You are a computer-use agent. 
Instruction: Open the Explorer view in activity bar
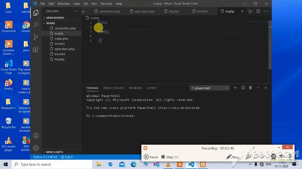(36, 13)
